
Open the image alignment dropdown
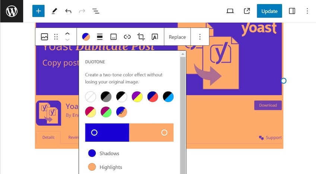click(x=100, y=37)
